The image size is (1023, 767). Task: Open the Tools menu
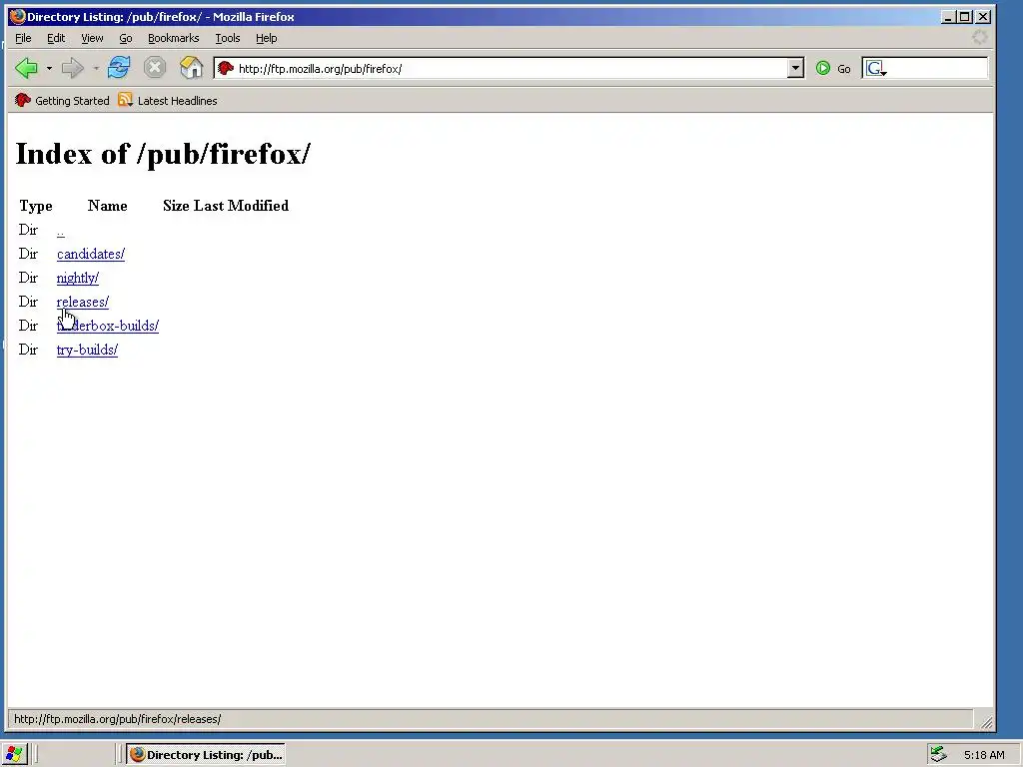point(228,38)
